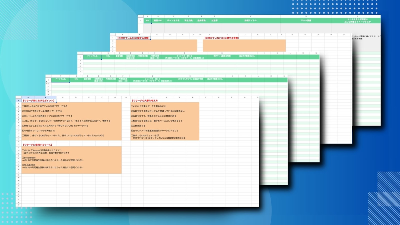The image size is (400, 225).
Task: Click the line starting ⑤新規で立ち上げた(3ヶ月以内)CH
Action: [x=55, y=126]
